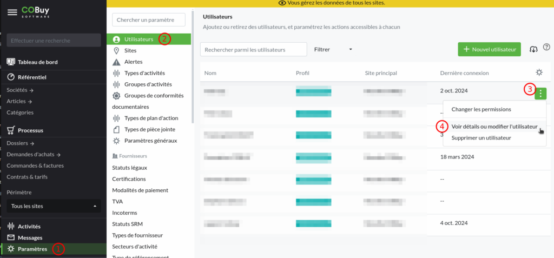The height and width of the screenshot is (258, 554).
Task: Open the Tous les sites selector
Action: (x=54, y=206)
